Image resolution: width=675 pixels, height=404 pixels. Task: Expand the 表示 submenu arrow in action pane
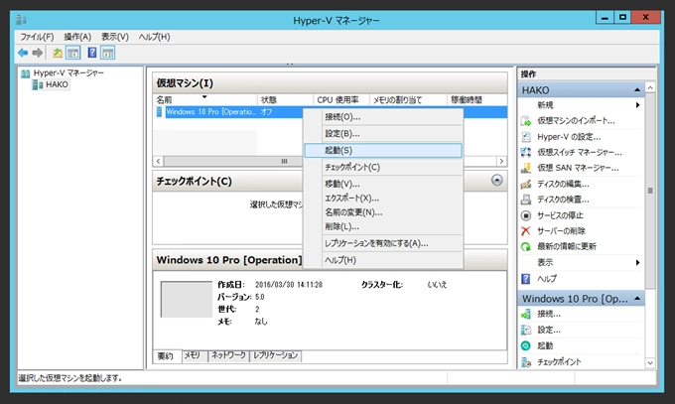(637, 263)
